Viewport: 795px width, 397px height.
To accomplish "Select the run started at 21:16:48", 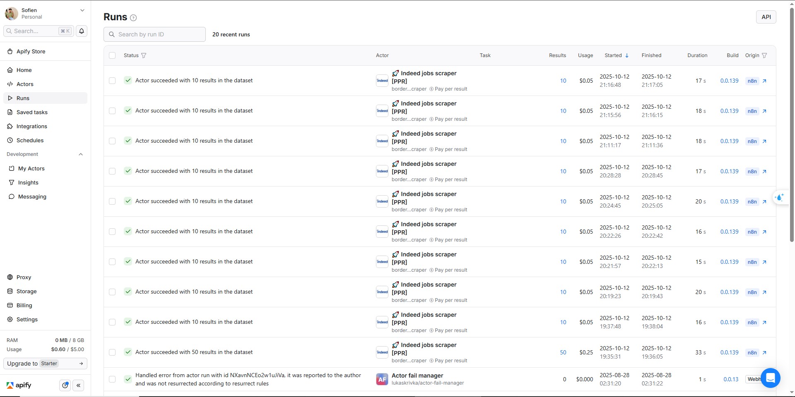I will 112,81.
